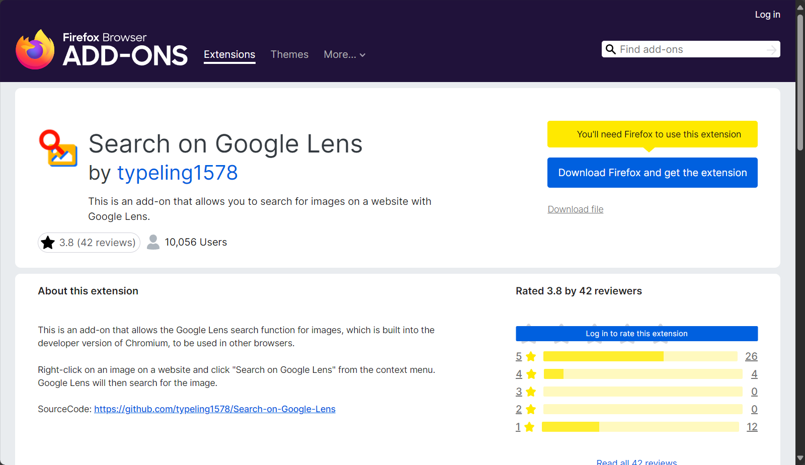The image size is (805, 465).
Task: Switch to the Themes tab
Action: tap(289, 54)
